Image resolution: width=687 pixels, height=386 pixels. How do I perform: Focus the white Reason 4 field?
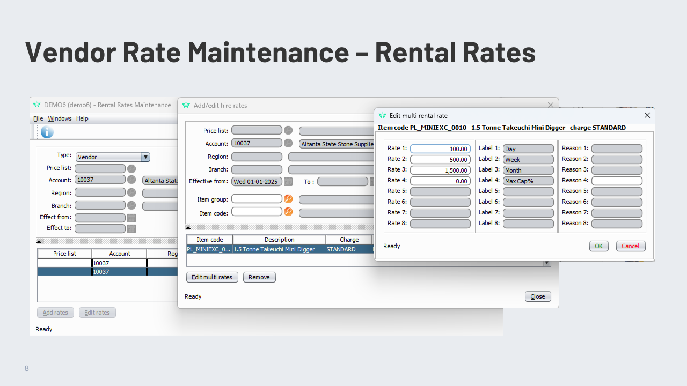click(x=617, y=181)
